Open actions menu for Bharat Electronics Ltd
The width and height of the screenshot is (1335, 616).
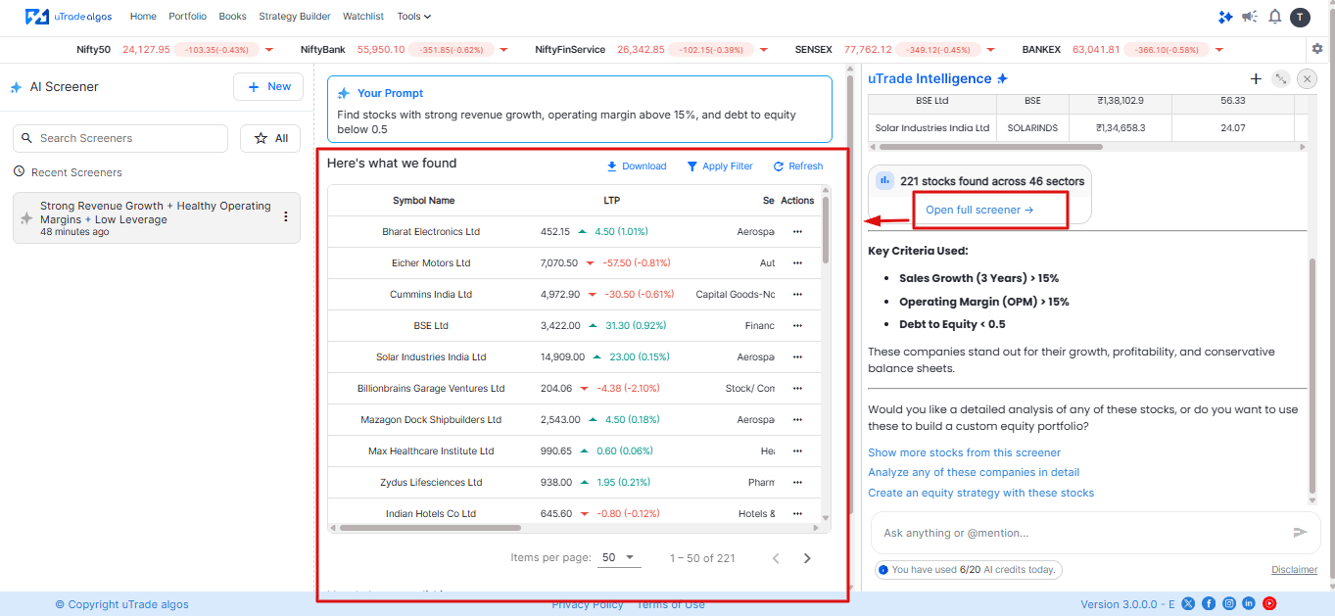[x=797, y=232]
